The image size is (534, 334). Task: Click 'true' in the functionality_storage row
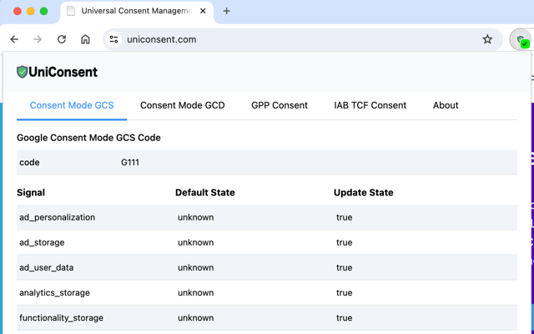click(x=345, y=318)
